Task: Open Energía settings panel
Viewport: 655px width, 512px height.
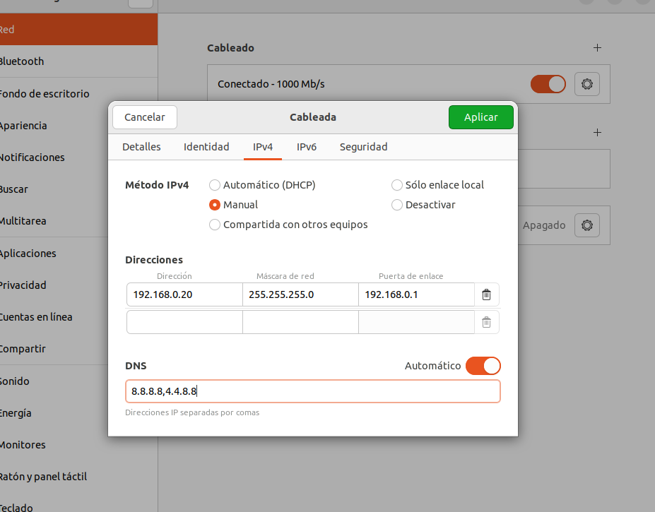Action: click(54, 413)
